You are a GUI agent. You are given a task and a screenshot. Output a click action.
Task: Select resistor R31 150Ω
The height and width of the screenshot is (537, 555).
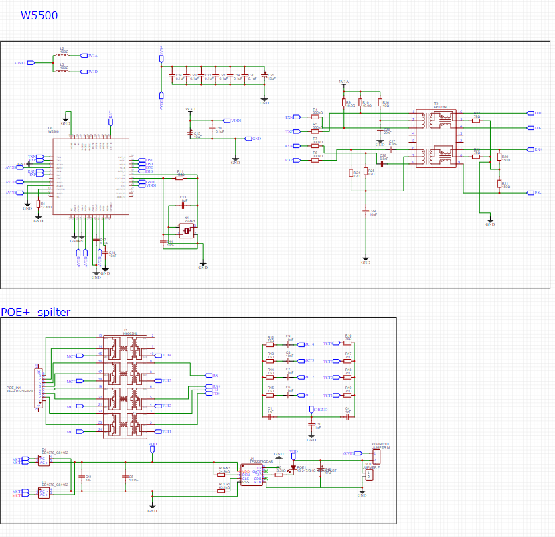(x=499, y=183)
